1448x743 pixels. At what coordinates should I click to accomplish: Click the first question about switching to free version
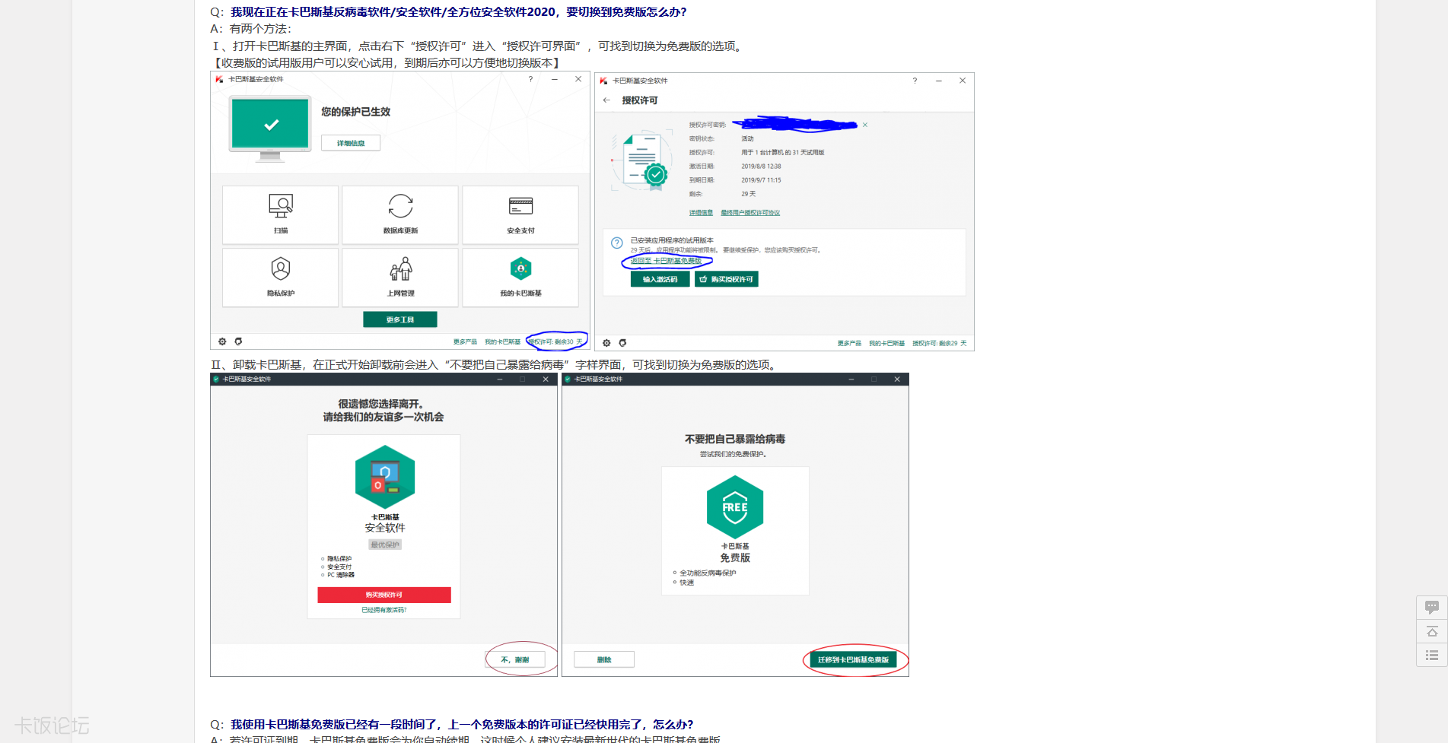point(458,12)
